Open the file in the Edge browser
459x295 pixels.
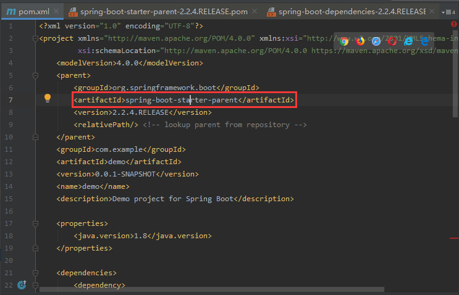424,41
